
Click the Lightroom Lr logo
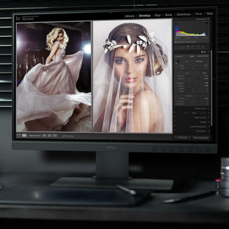18,18
